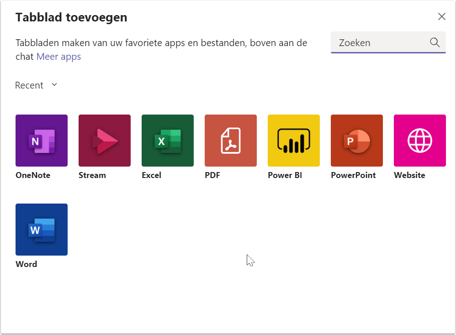
Task: Click the PDF text label
Action: point(212,175)
